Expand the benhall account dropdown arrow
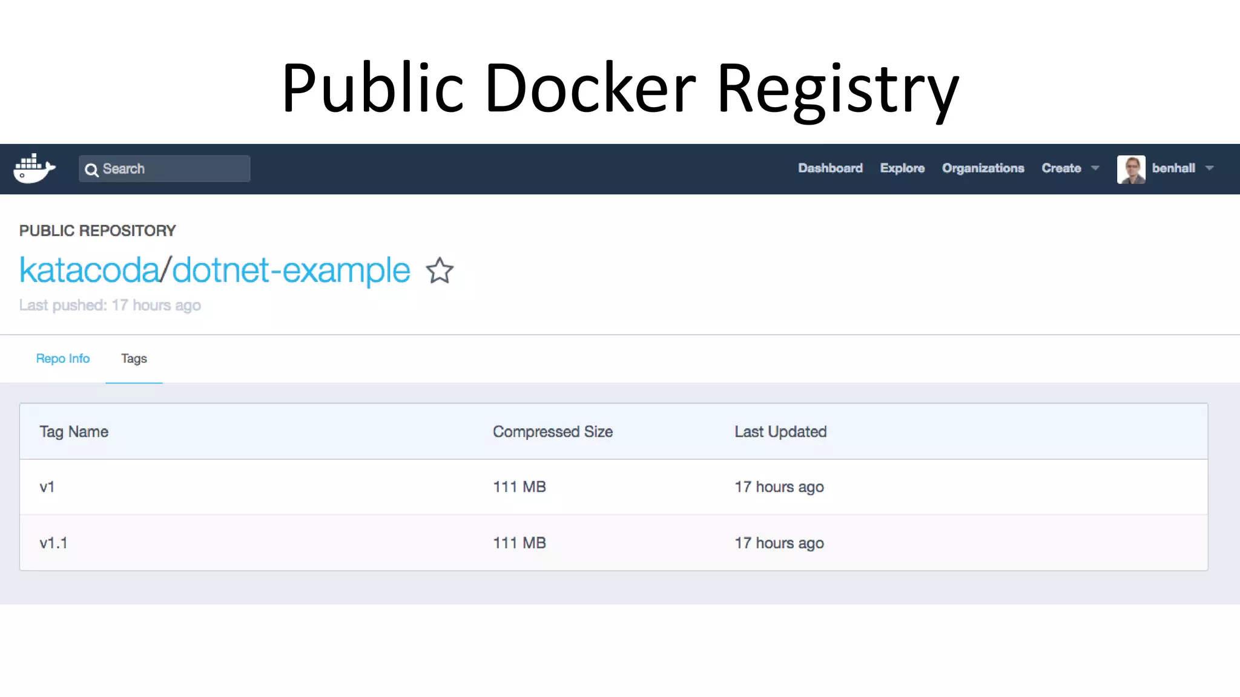 pos(1209,168)
